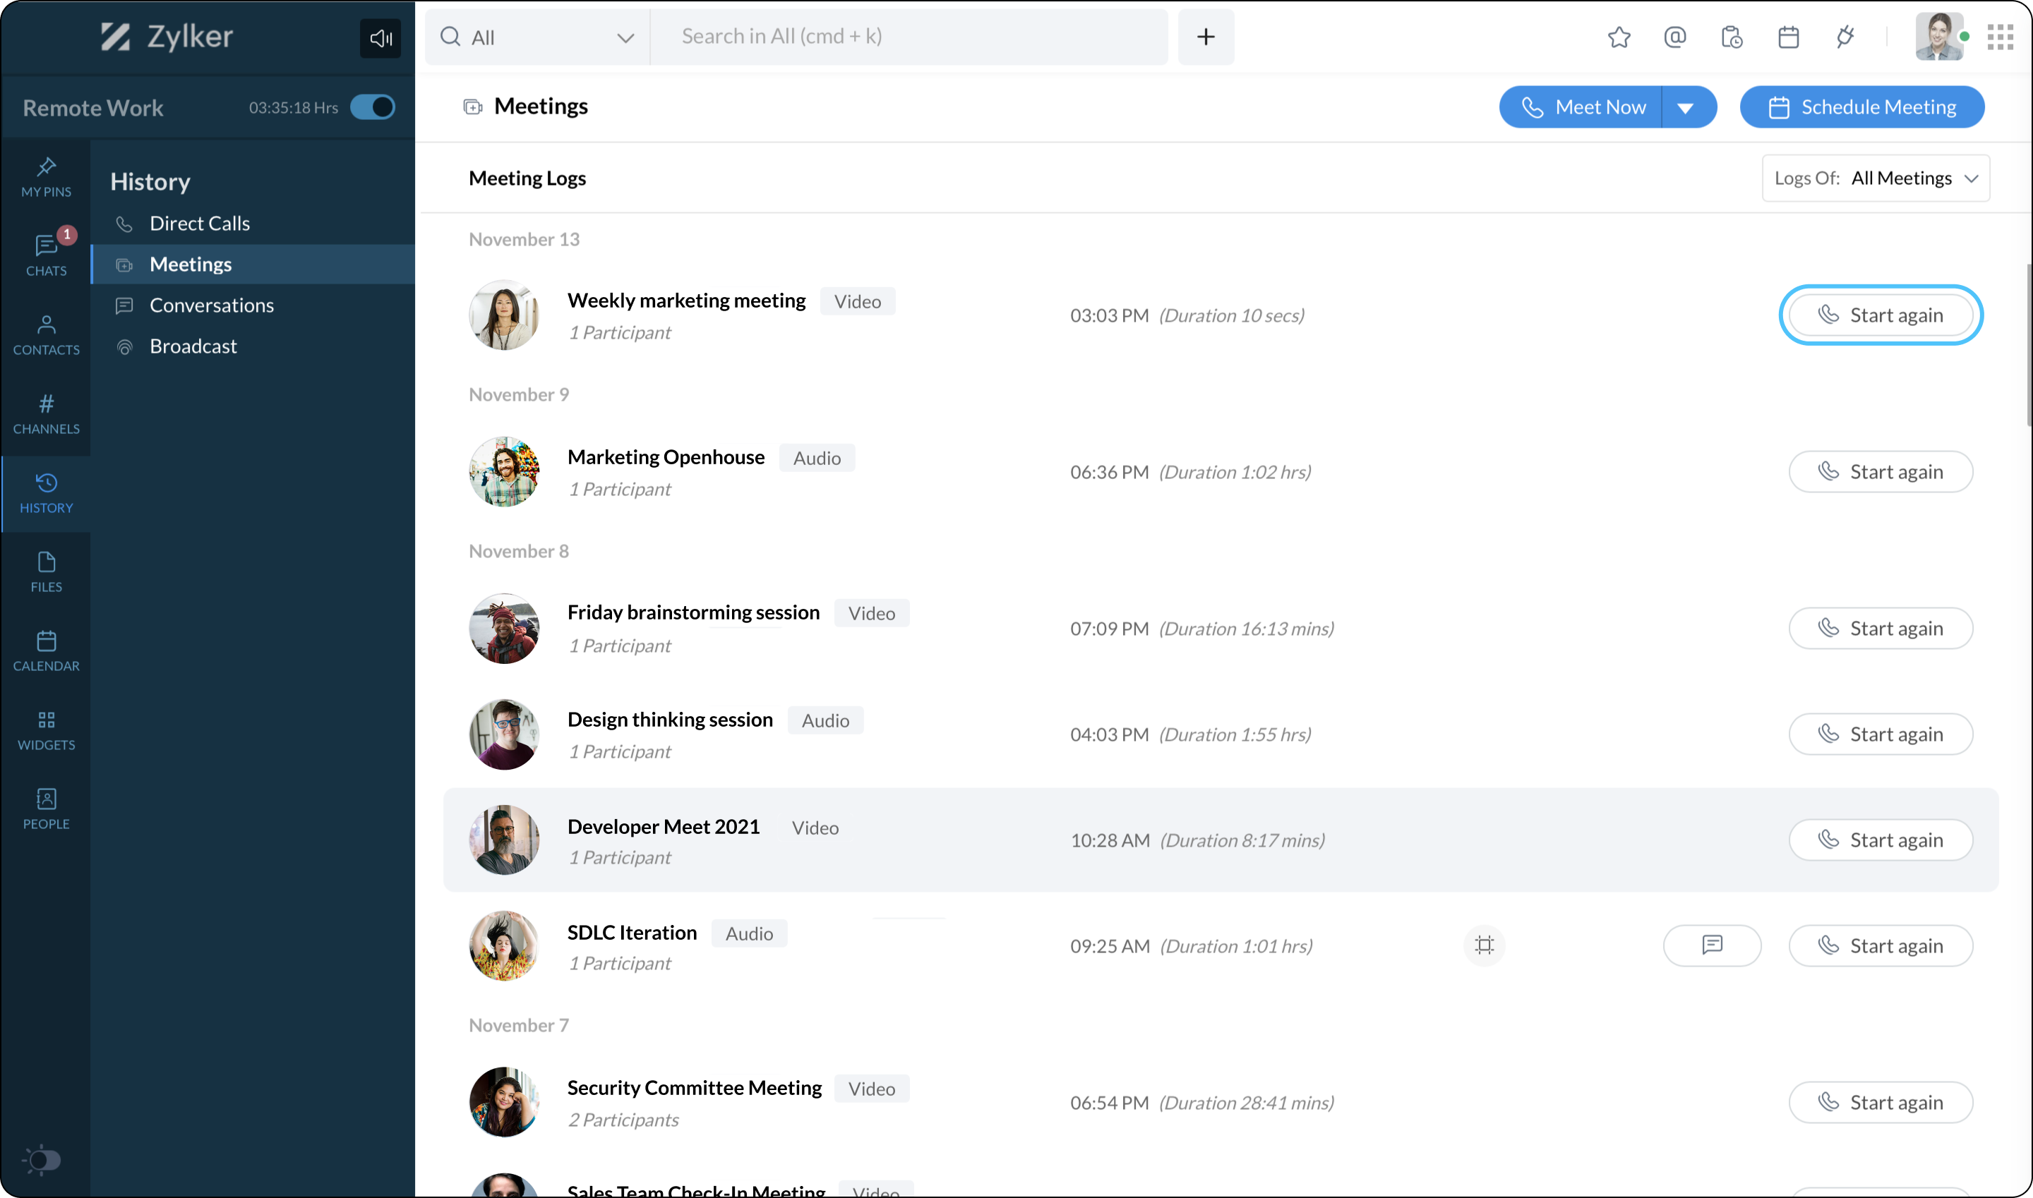Start again the Marketing Openhouse meeting

1881,472
